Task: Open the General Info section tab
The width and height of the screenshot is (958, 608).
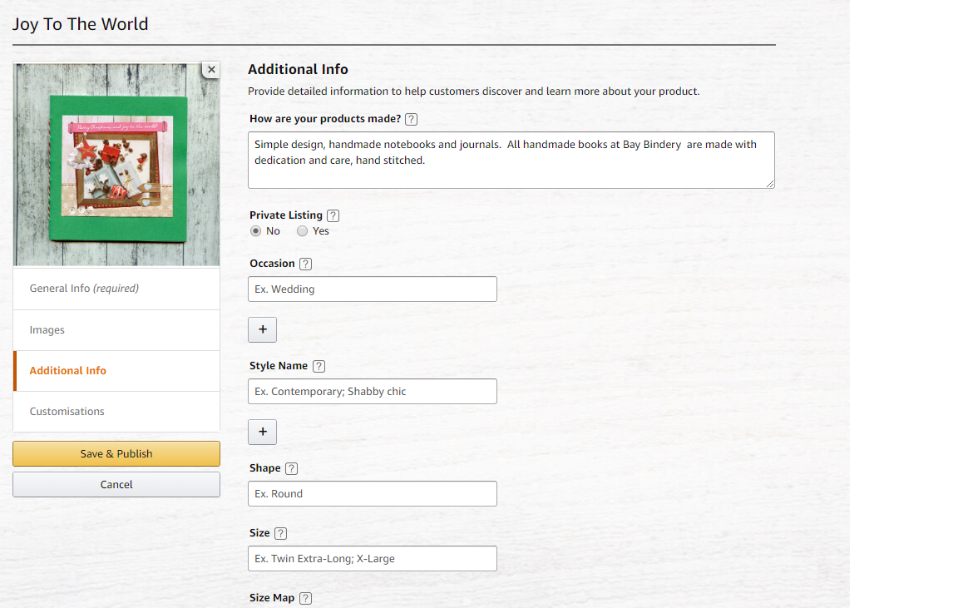Action: [116, 289]
